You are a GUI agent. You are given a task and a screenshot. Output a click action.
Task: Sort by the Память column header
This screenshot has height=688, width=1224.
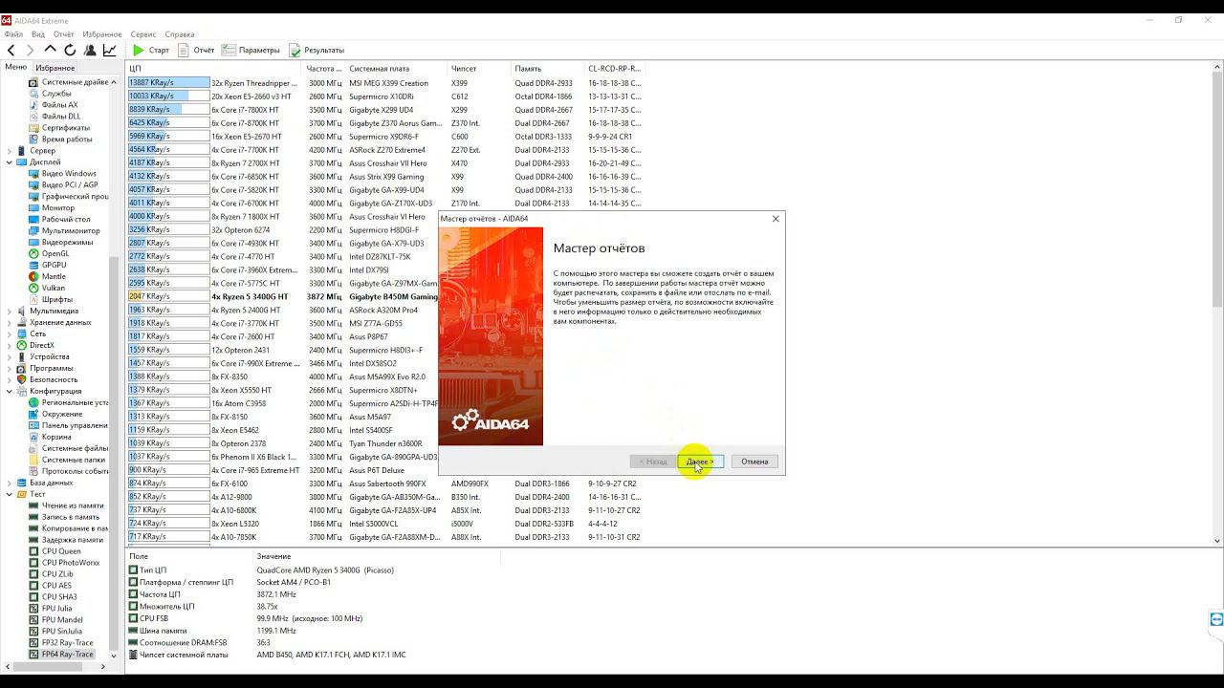[x=549, y=69]
